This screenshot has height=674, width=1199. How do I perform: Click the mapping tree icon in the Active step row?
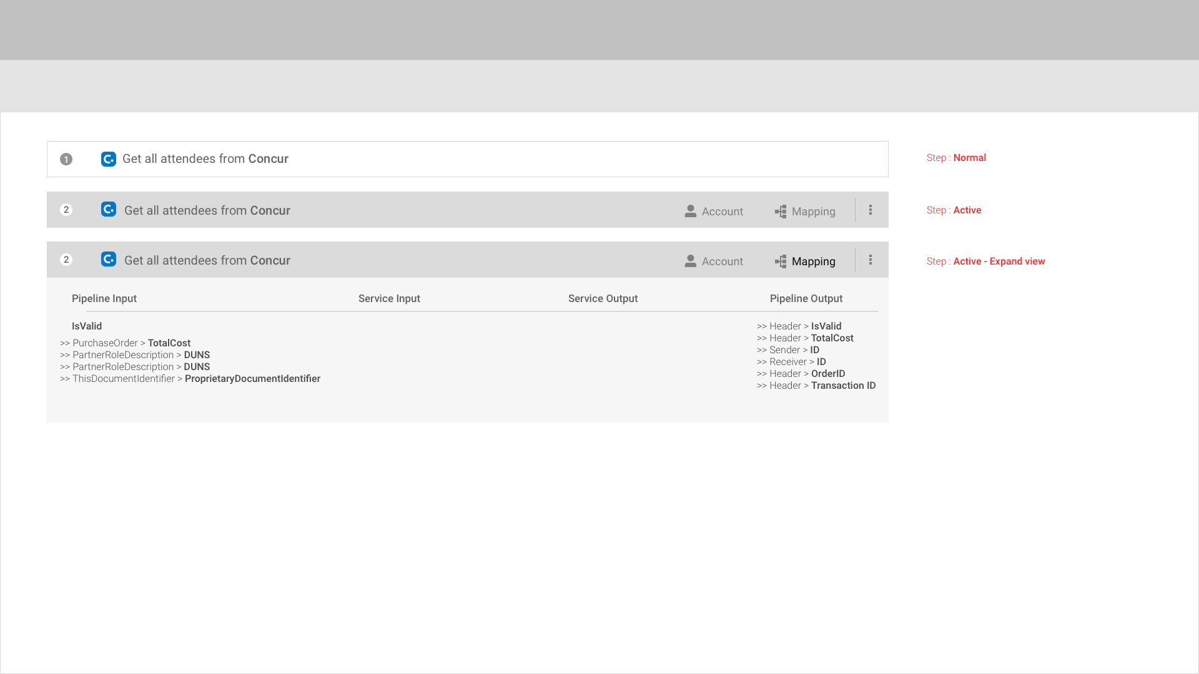pos(781,212)
